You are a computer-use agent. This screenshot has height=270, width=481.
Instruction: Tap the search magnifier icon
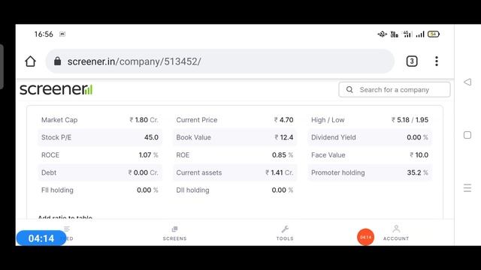(349, 90)
